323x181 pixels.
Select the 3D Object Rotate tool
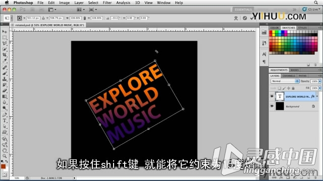5,139
